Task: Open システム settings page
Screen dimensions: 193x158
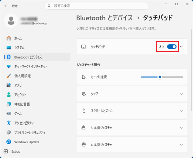Action: click(x=37, y=48)
